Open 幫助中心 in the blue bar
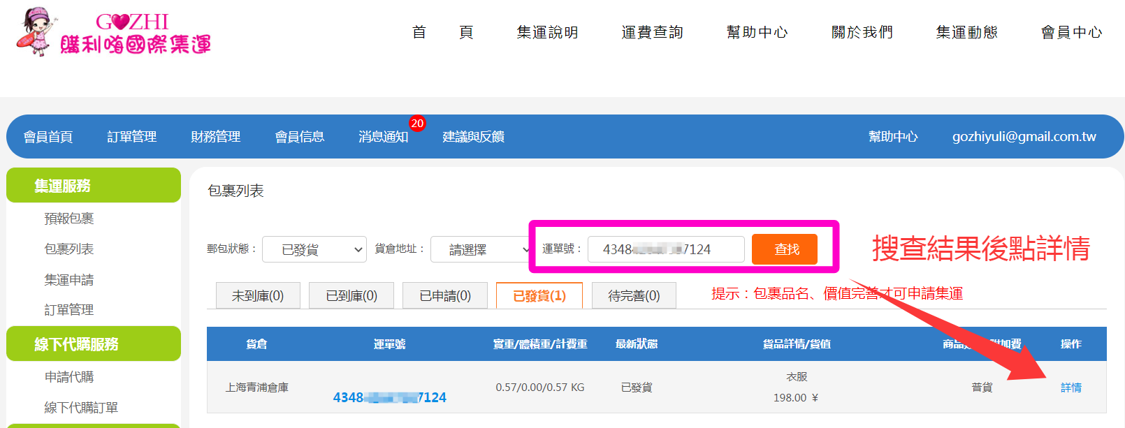Screen dimensions: 1125x428 (893, 137)
